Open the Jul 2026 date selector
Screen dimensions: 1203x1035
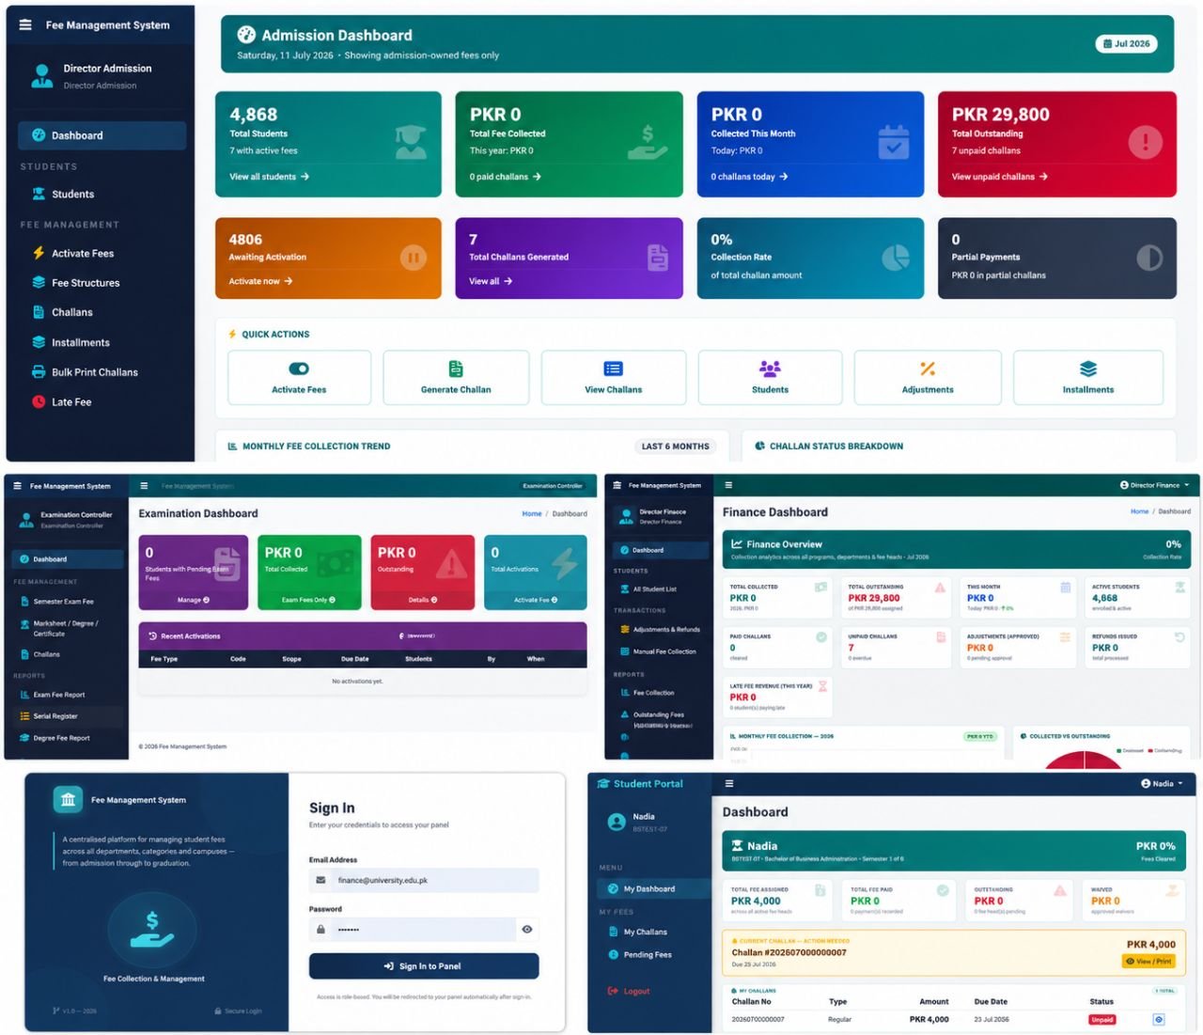1126,43
